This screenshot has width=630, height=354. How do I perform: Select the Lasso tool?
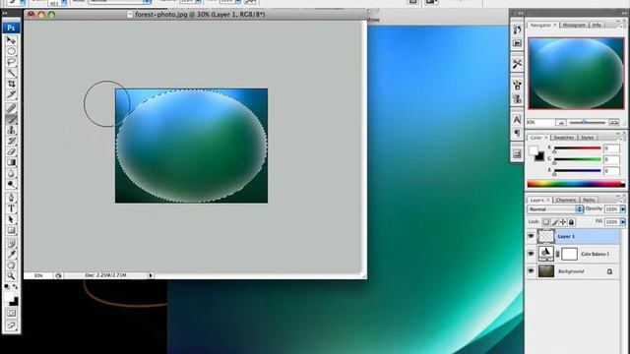(x=11, y=62)
